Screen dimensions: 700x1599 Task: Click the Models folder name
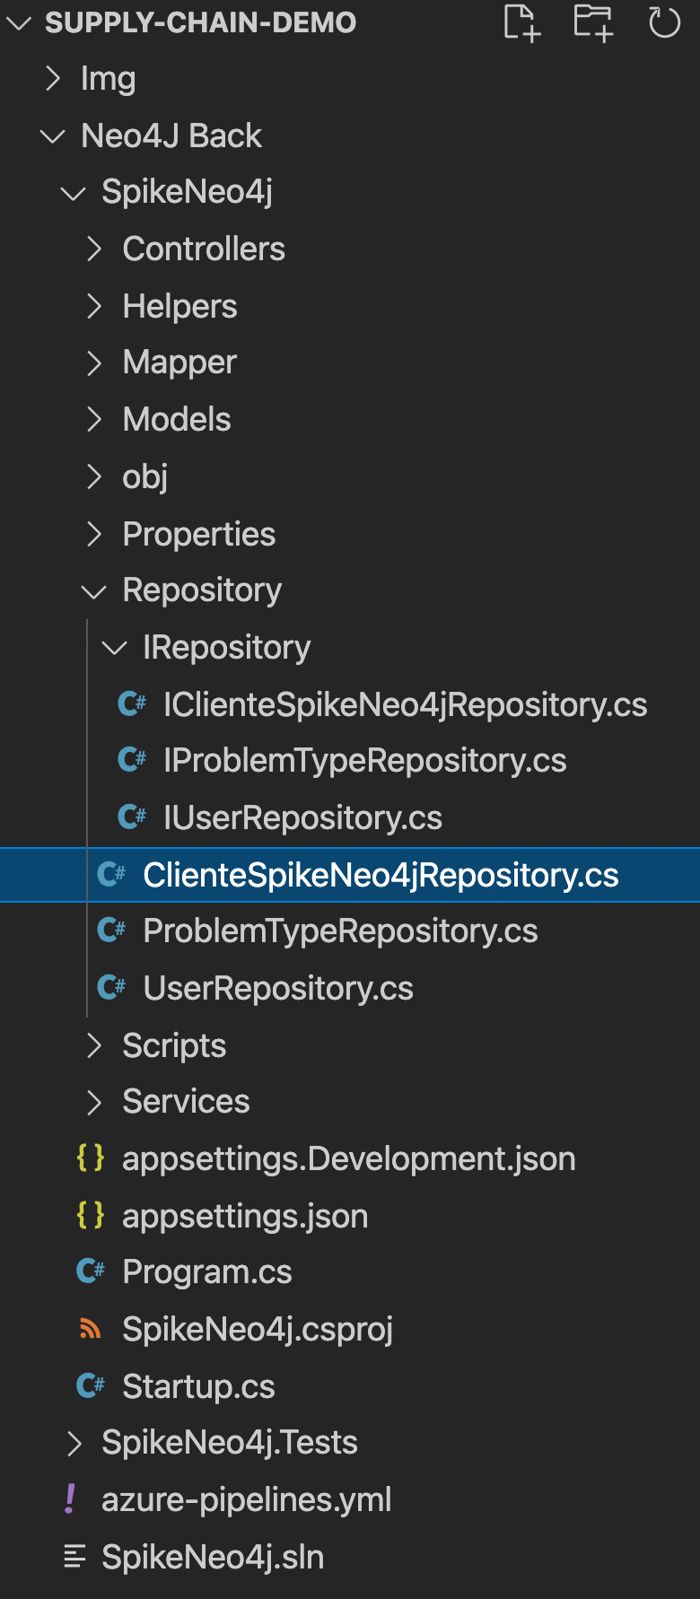177,420
